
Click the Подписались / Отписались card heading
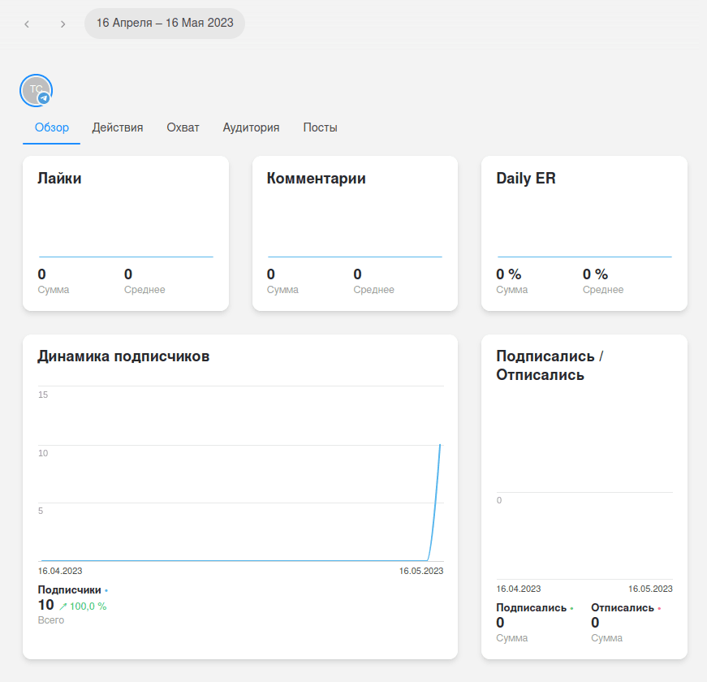(x=550, y=365)
